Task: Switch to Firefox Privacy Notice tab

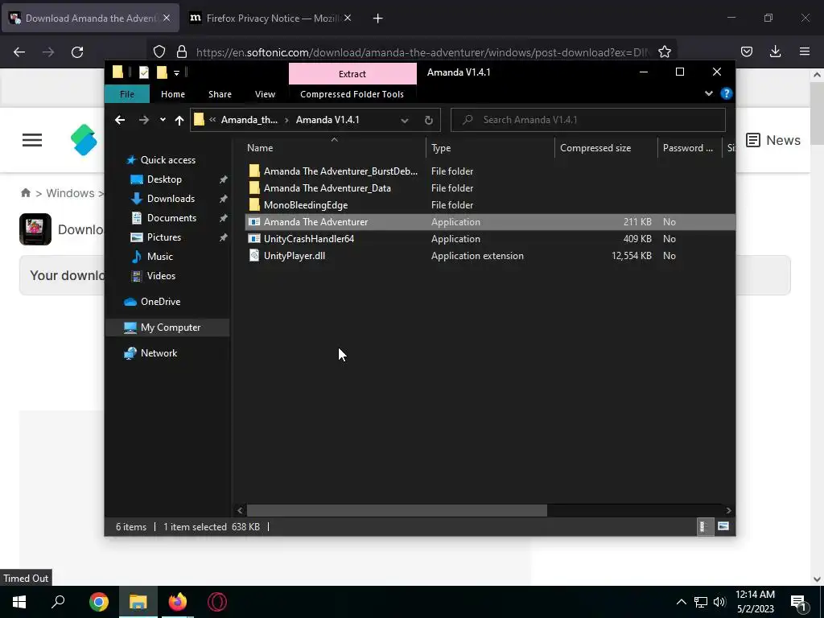Action: point(270,19)
